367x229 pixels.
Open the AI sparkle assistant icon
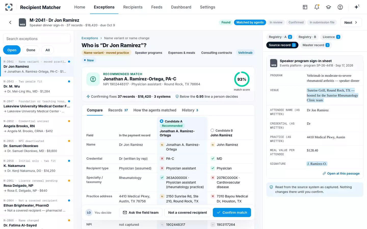[357, 7]
